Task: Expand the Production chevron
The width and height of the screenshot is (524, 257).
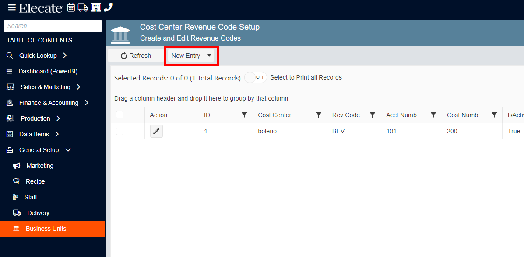Action: (x=58, y=118)
